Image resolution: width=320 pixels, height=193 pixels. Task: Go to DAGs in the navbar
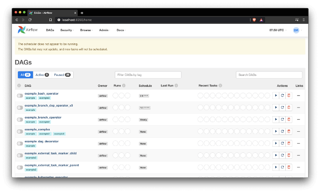50,30
